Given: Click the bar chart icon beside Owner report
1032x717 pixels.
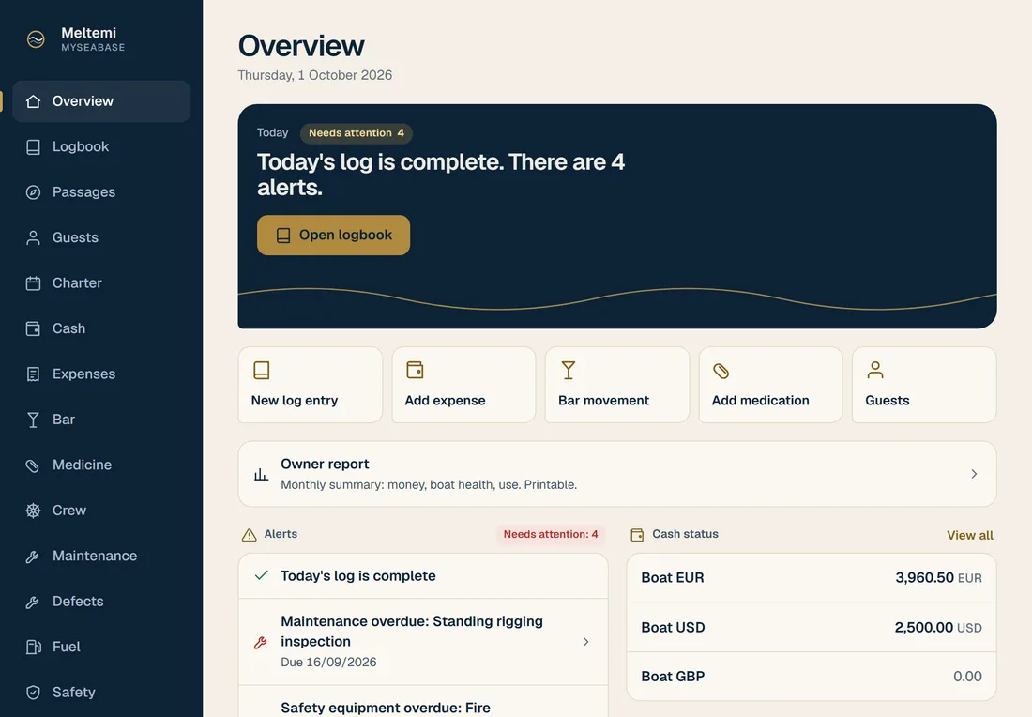Looking at the screenshot, I should 262,474.
